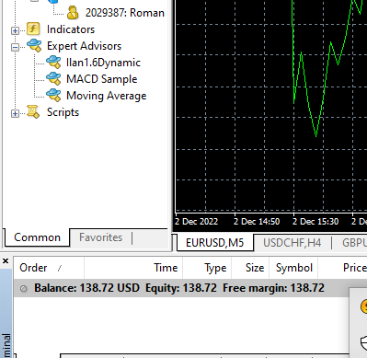Click the account user icon for 2029387
Image resolution: width=367 pixels, height=358 pixels.
[x=73, y=13]
